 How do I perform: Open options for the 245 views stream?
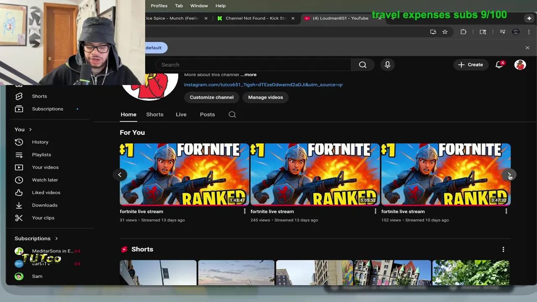pos(375,211)
